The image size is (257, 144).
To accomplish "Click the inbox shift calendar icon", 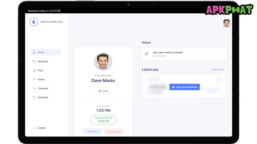I will (146, 54).
